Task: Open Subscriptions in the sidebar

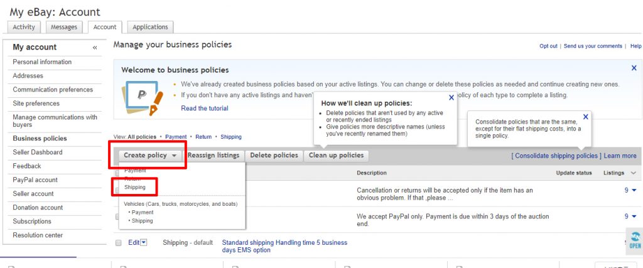Action: click(x=31, y=222)
